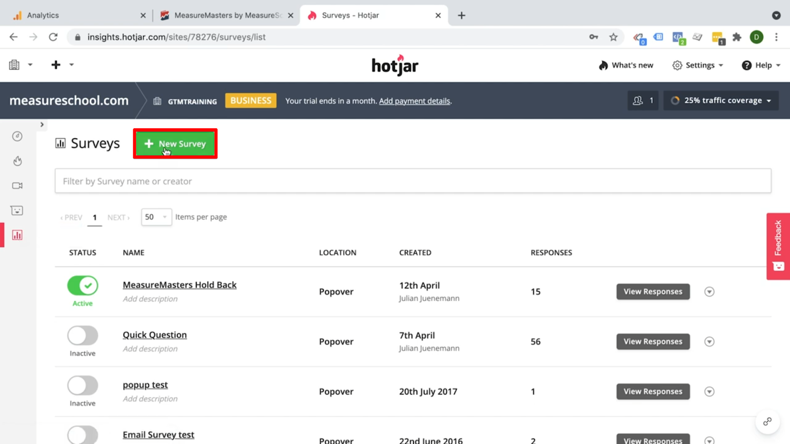The image size is (790, 444).
Task: Open What's new announcements
Action: pos(626,65)
